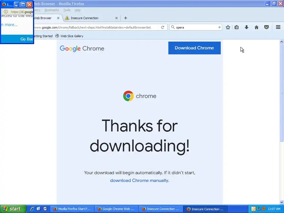Image resolution: width=284 pixels, height=213 pixels.
Task: Close the Insecure Connection tab
Action: coord(116,18)
